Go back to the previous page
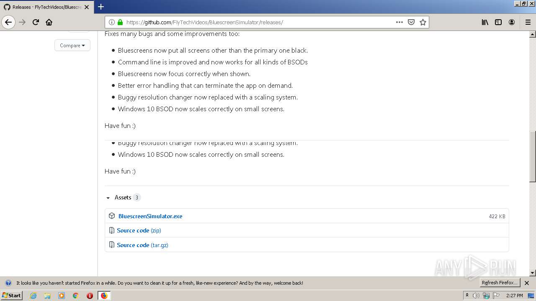Screen dimensions: 536x301 [x=8, y=22]
